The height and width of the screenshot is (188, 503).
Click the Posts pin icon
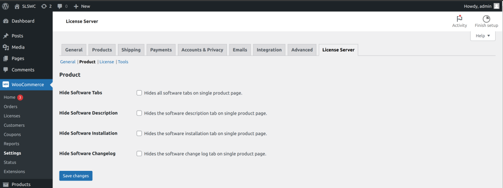(x=6, y=36)
